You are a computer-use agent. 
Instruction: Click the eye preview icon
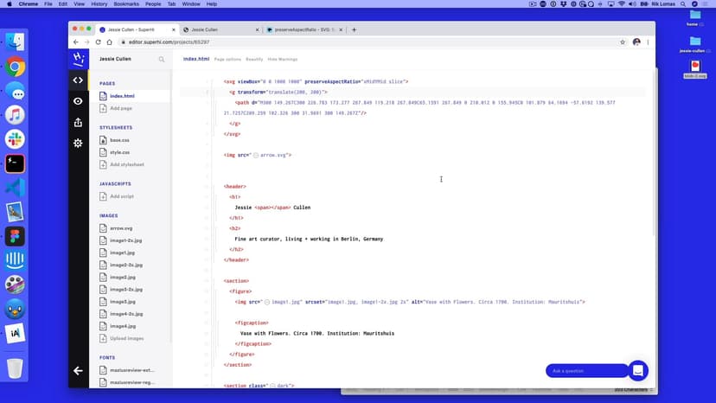(78, 101)
